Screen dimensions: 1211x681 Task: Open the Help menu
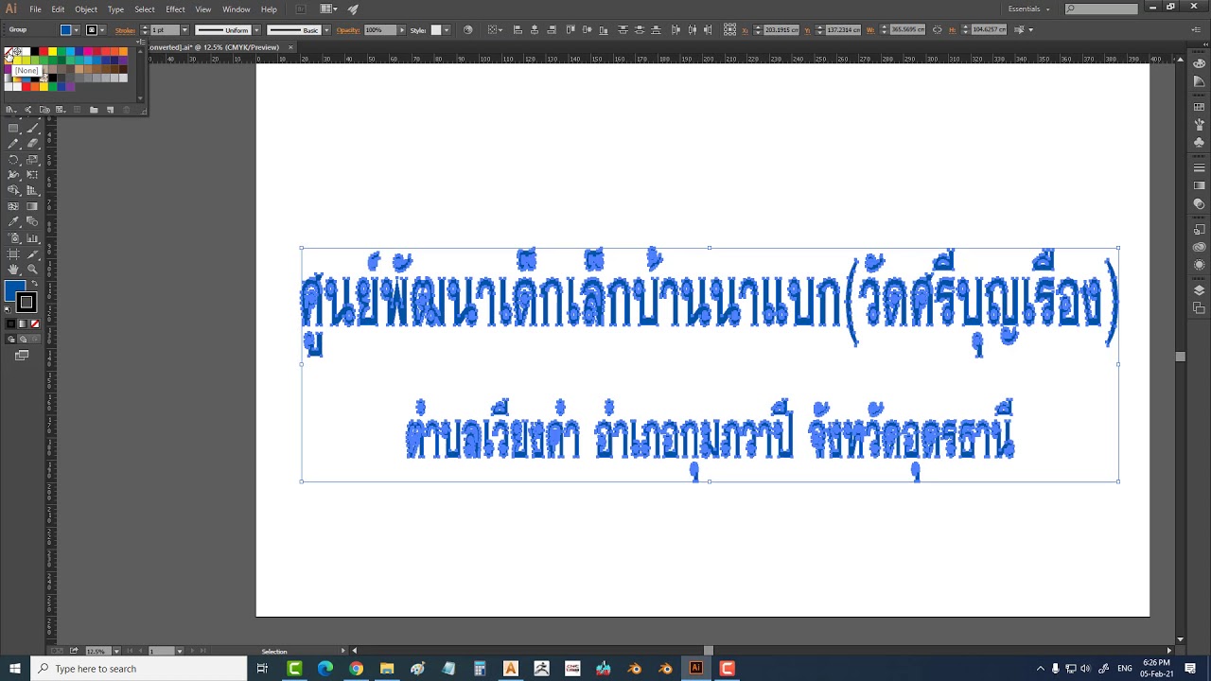pos(269,9)
